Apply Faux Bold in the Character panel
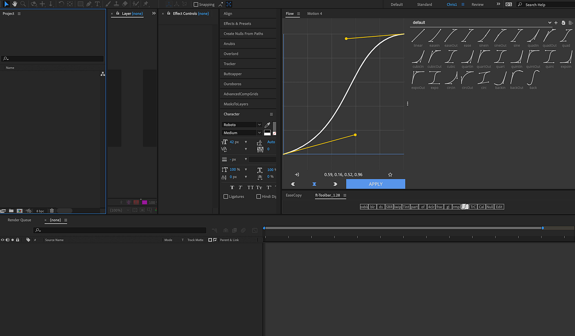The width and height of the screenshot is (575, 336). pos(232,187)
